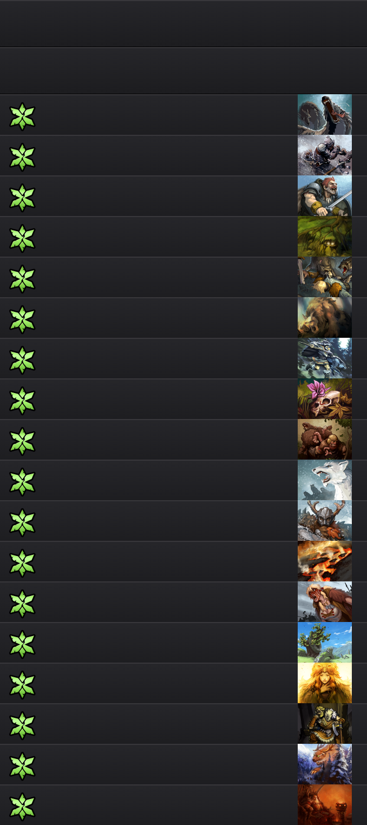Viewport: 367px width, 825px height.
Task: Click the flowing lava card thumbnail
Action: click(x=325, y=561)
